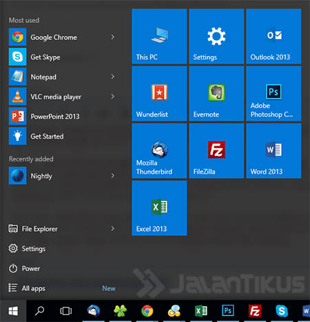Expand the Notepad jump list arrow
Image resolution: width=310 pixels, height=322 pixels.
tap(112, 77)
